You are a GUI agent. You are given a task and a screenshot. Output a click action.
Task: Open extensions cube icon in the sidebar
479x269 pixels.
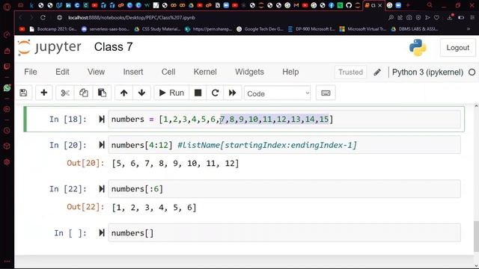(x=7, y=146)
